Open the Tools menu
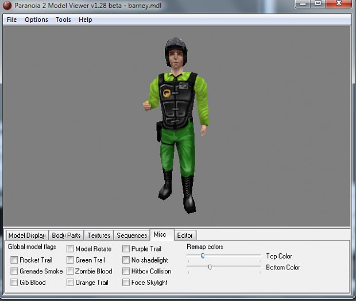The image size is (356, 301). click(x=63, y=20)
